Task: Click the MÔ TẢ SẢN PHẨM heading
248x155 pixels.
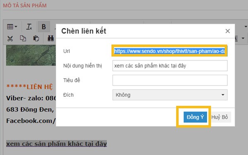Action: point(25,5)
